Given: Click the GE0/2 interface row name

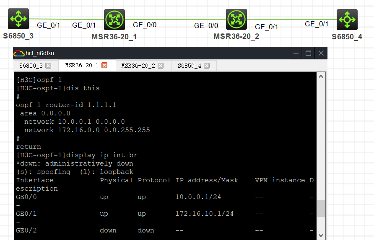Looking at the screenshot, I should click(x=26, y=230).
